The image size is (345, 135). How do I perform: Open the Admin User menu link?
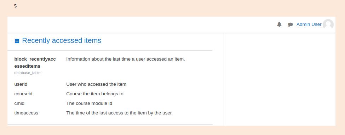click(309, 24)
